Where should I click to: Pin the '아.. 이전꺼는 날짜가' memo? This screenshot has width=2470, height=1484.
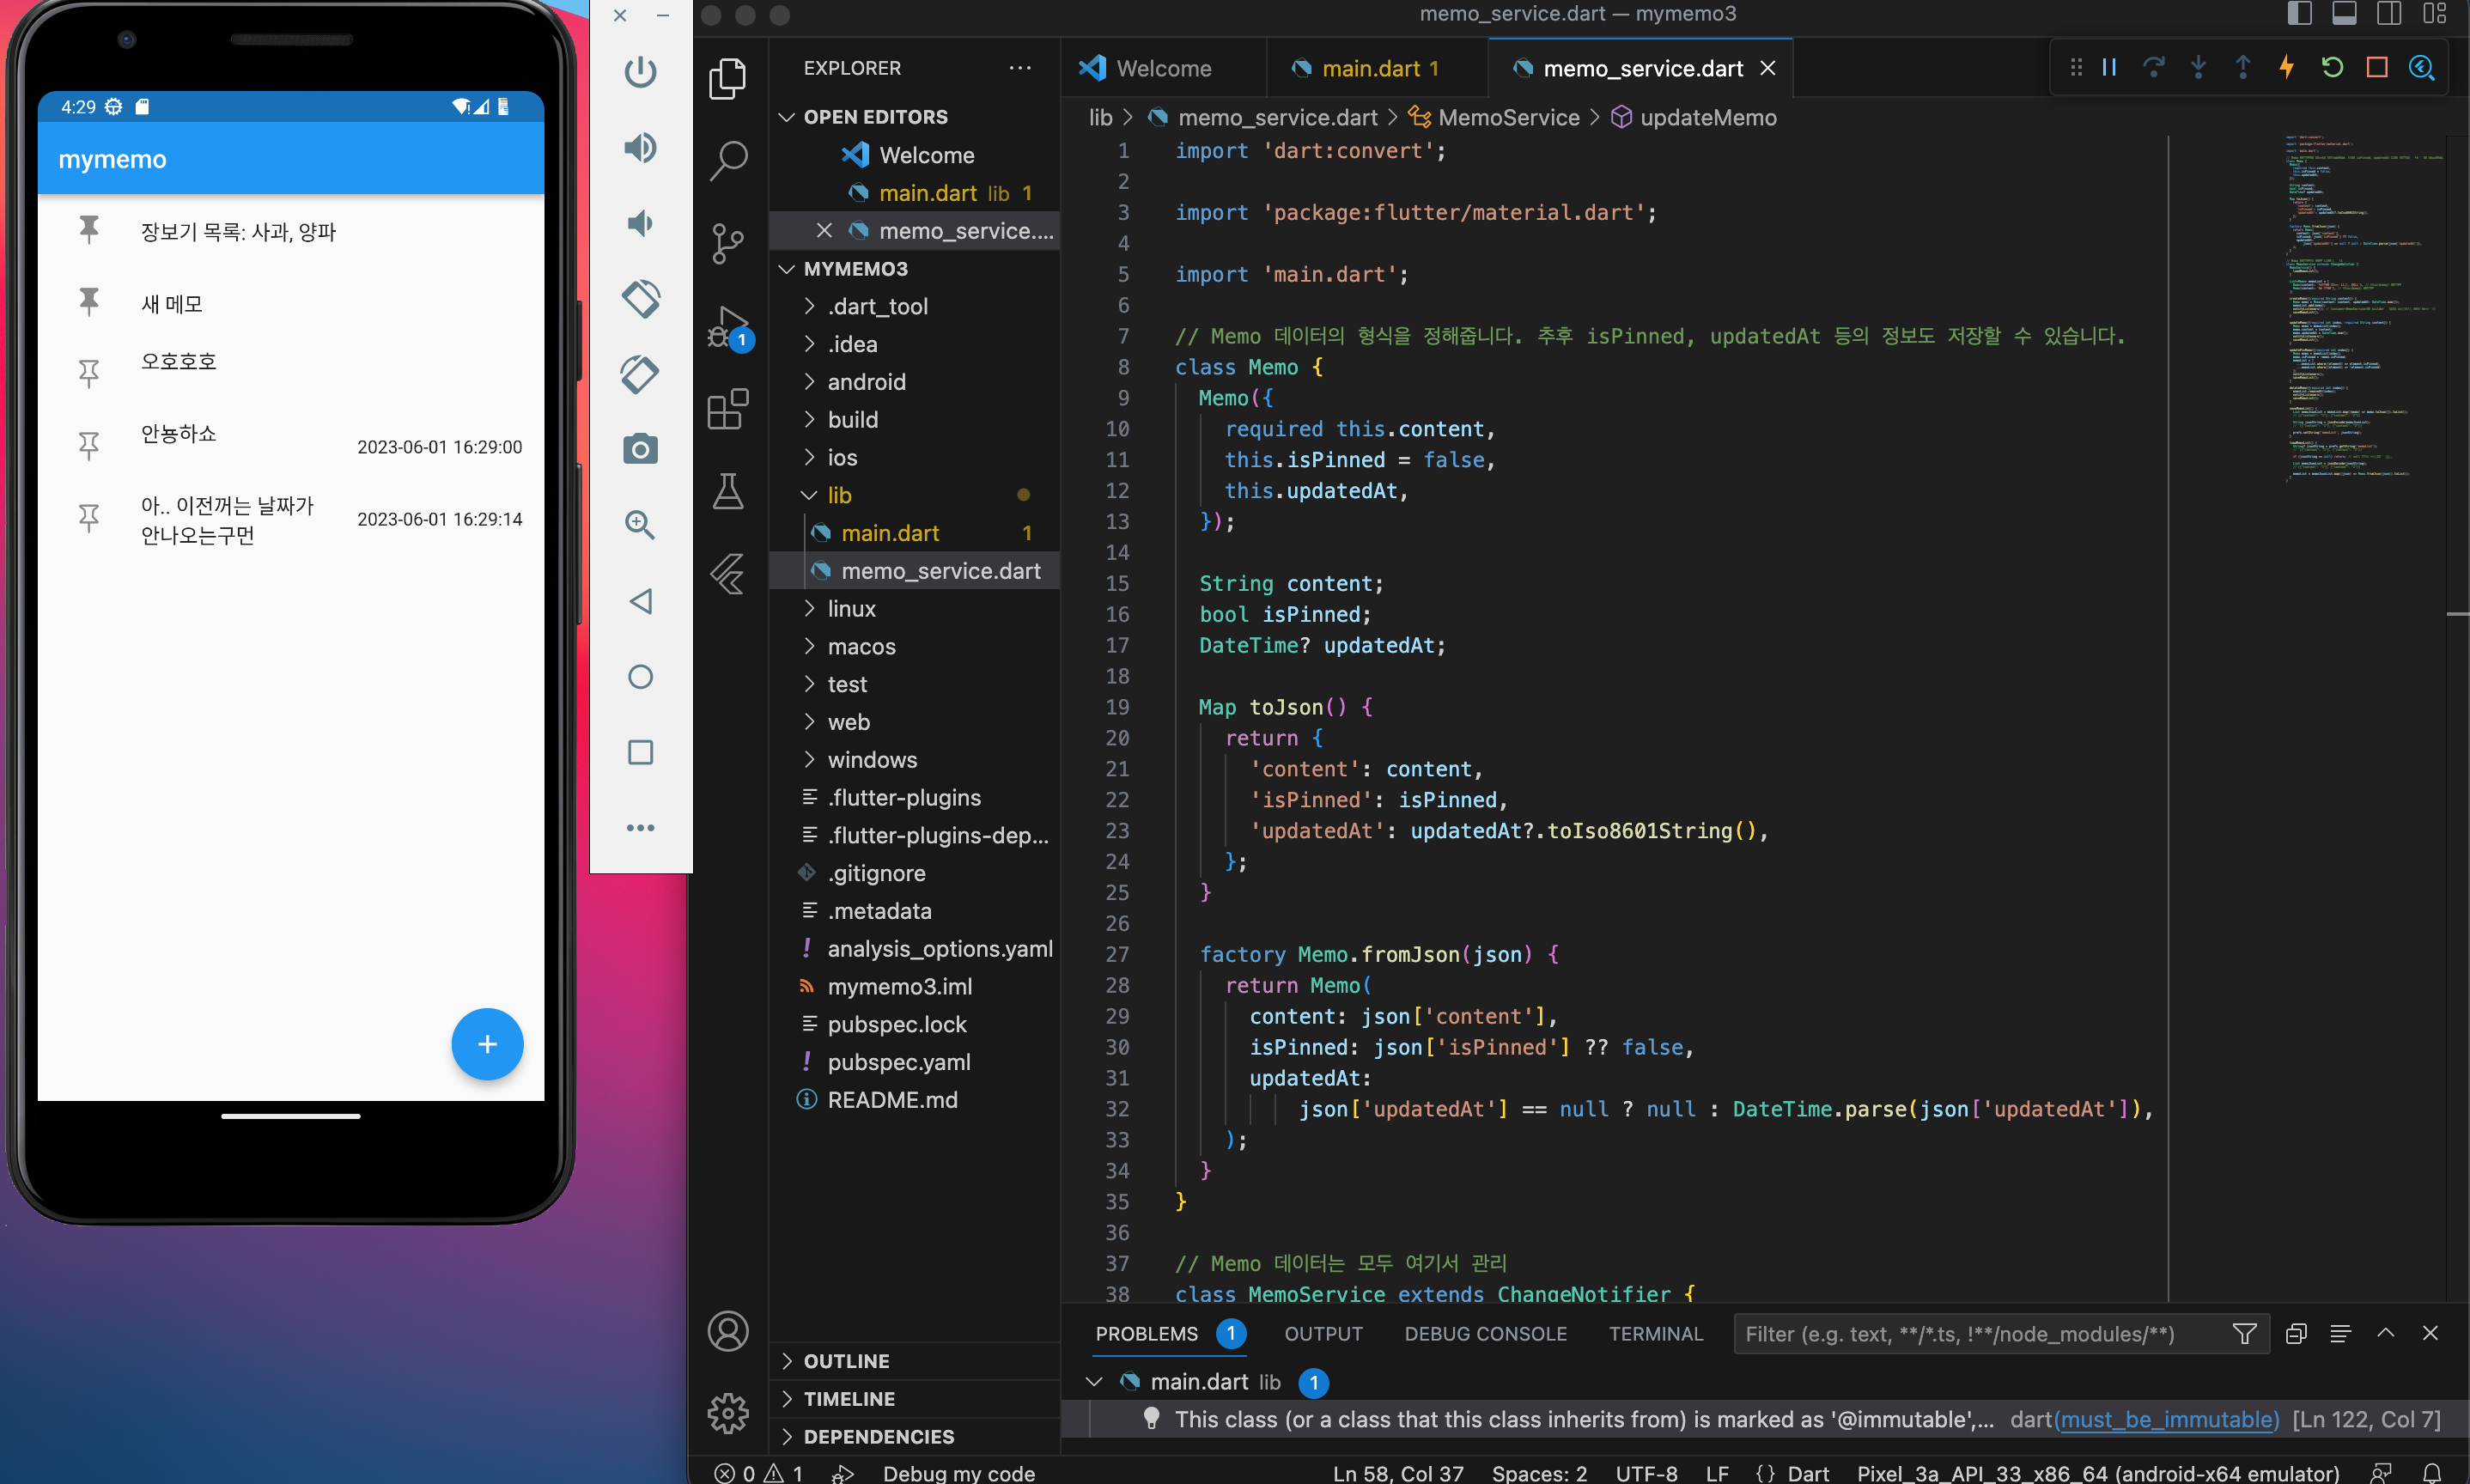tap(89, 518)
